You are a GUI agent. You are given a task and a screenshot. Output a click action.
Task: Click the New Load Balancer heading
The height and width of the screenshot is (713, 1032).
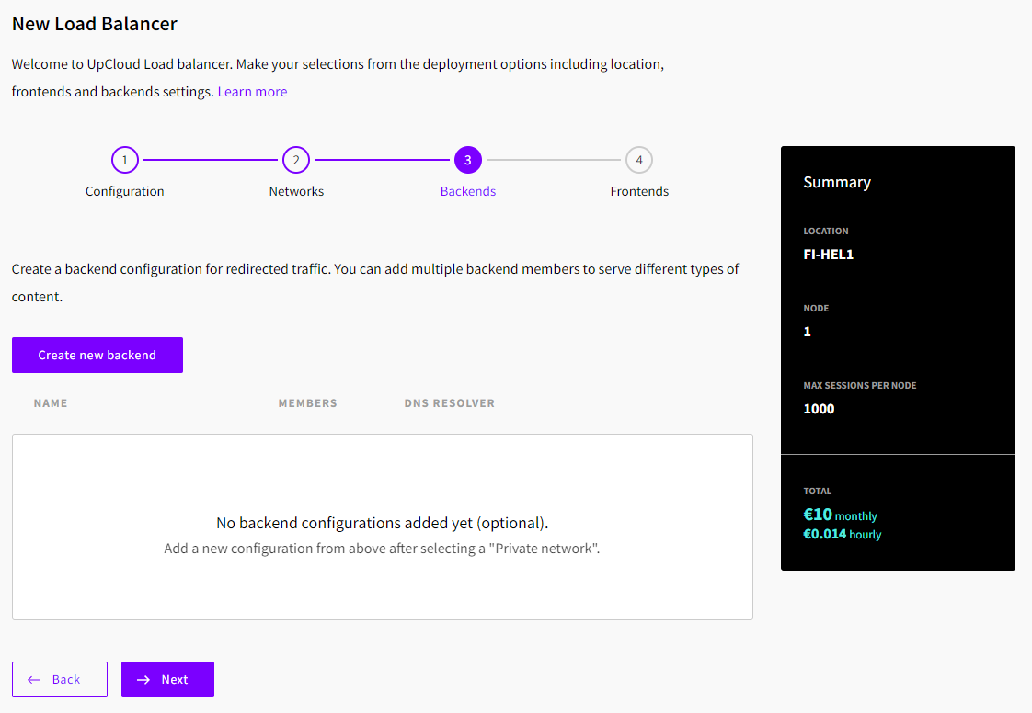coord(95,24)
